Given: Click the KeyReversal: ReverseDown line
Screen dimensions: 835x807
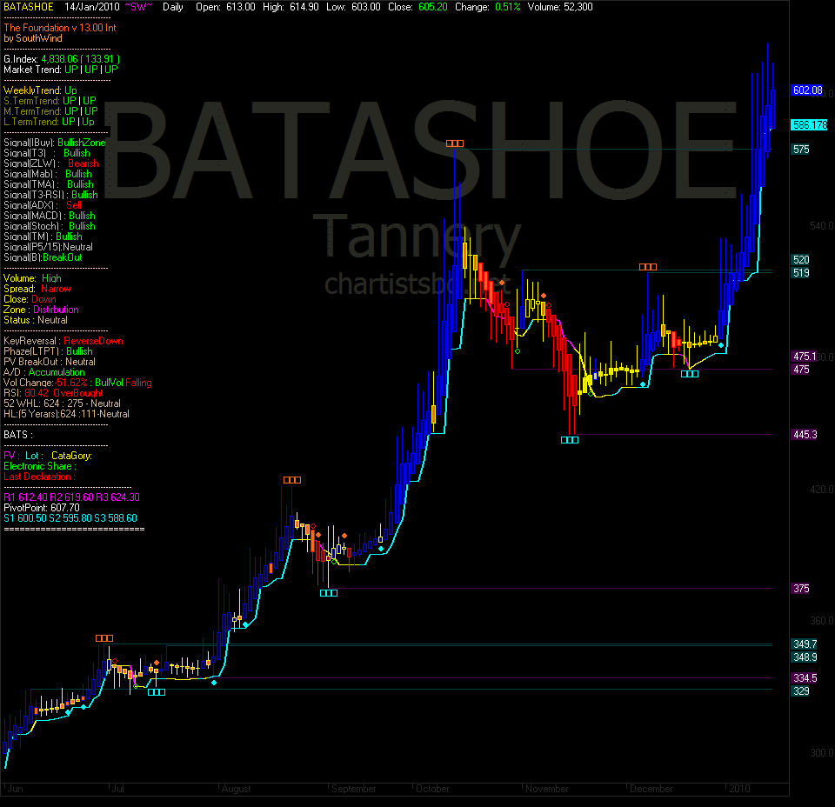Looking at the screenshot, I should tap(63, 341).
